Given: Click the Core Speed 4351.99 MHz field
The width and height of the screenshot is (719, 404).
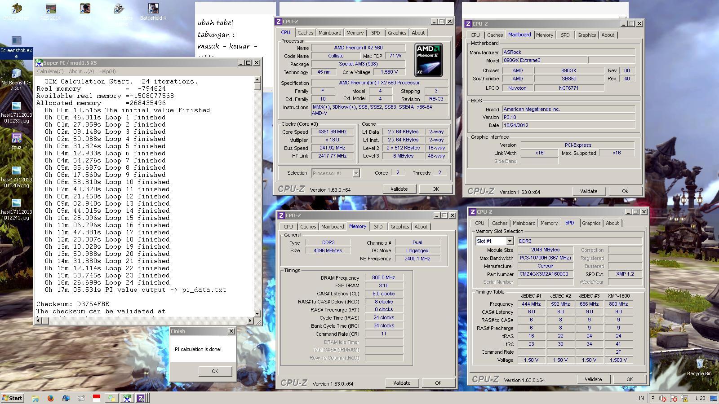Looking at the screenshot, I should 333,132.
